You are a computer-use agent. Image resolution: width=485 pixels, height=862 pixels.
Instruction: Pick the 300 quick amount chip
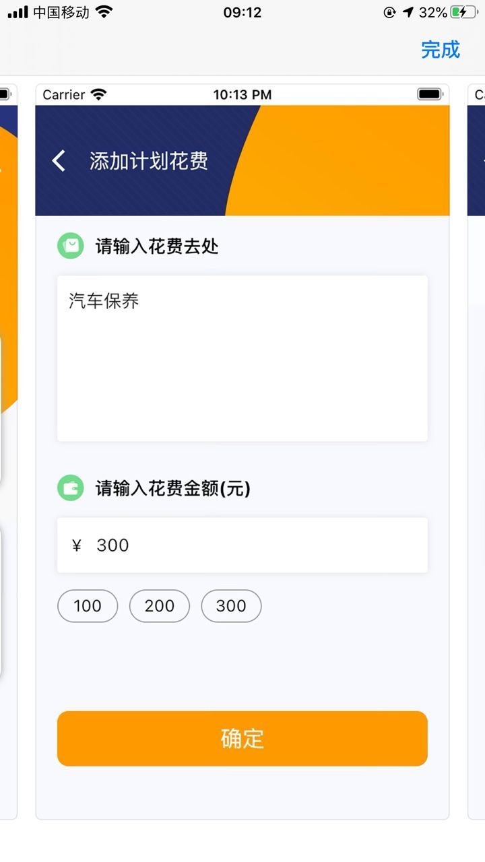[231, 606]
